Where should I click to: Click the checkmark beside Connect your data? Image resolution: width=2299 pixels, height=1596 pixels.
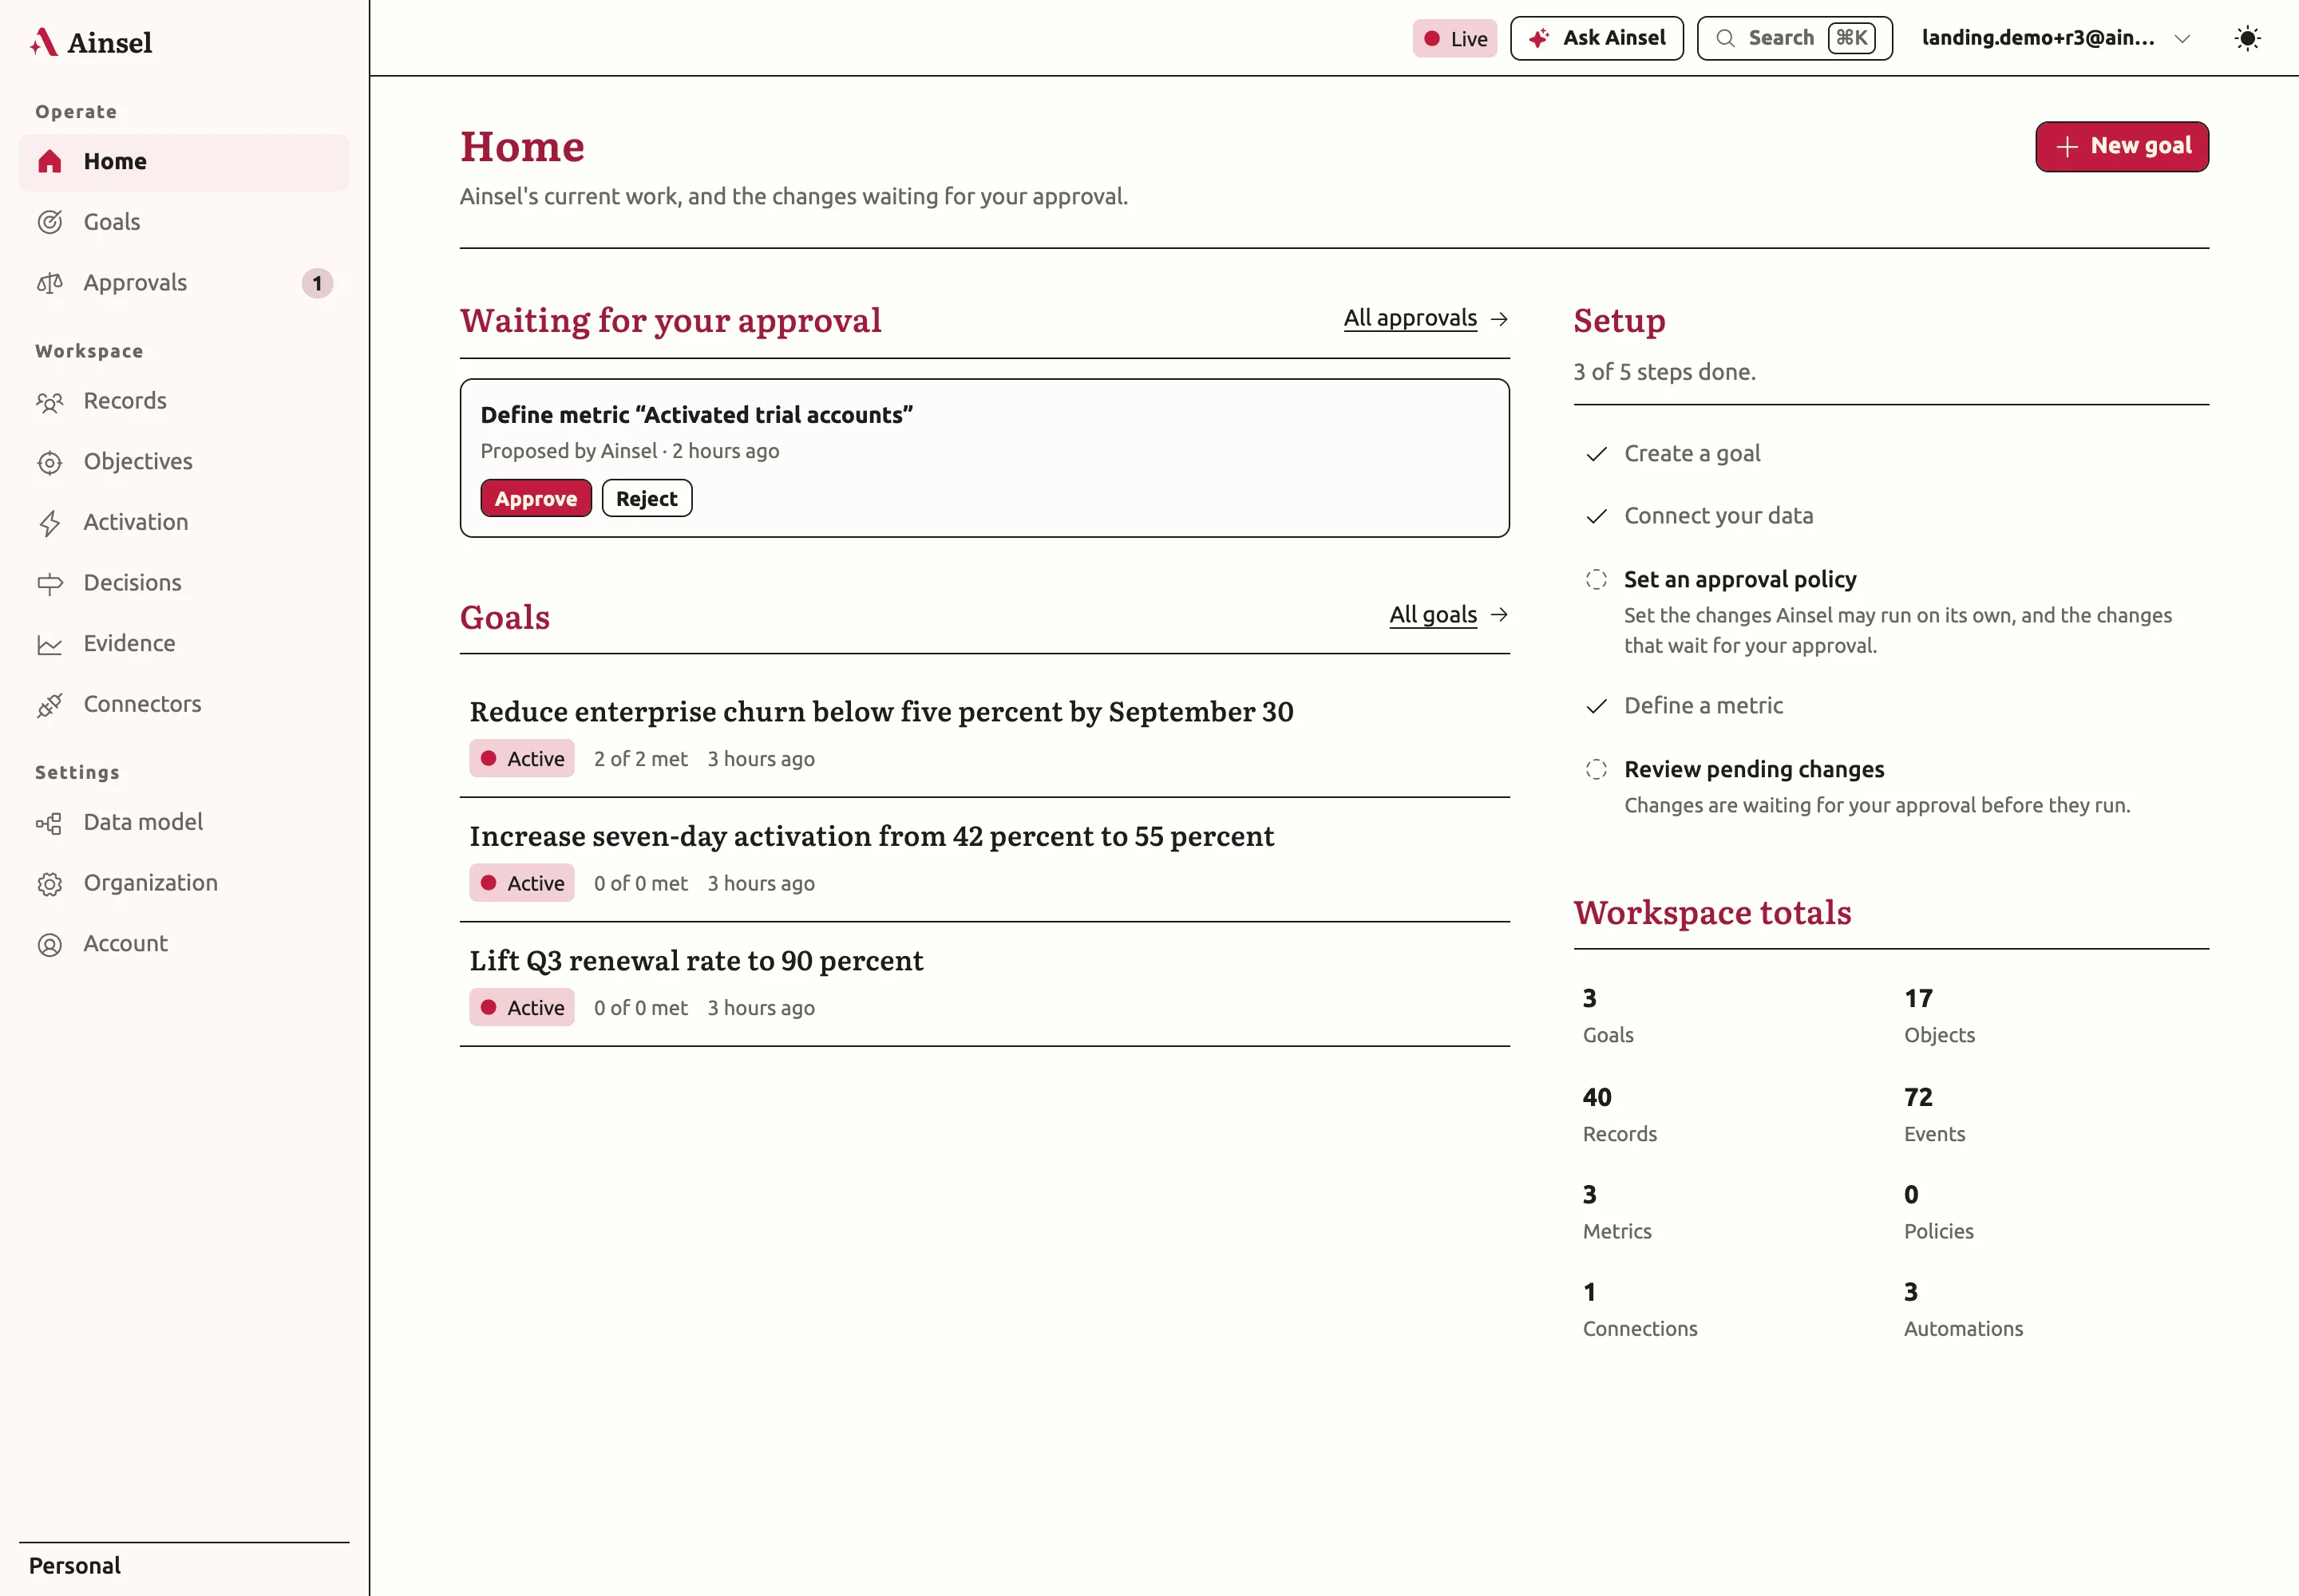1597,516
